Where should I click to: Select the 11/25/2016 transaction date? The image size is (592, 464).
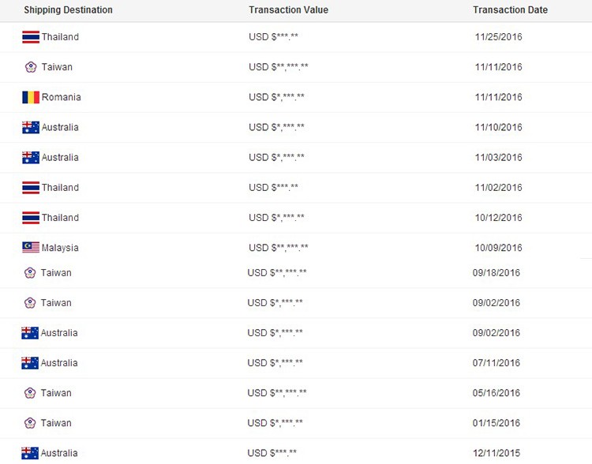(x=498, y=37)
